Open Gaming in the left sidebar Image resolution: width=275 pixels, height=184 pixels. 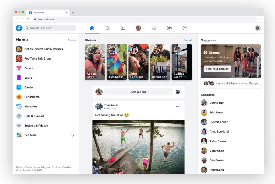[29, 87]
